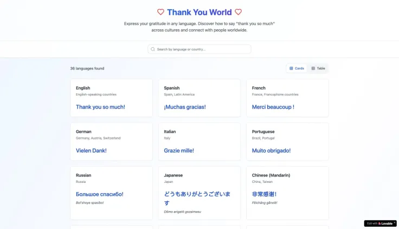399x229 pixels.
Task: Click the heart icon right of the title
Action: [238, 12]
